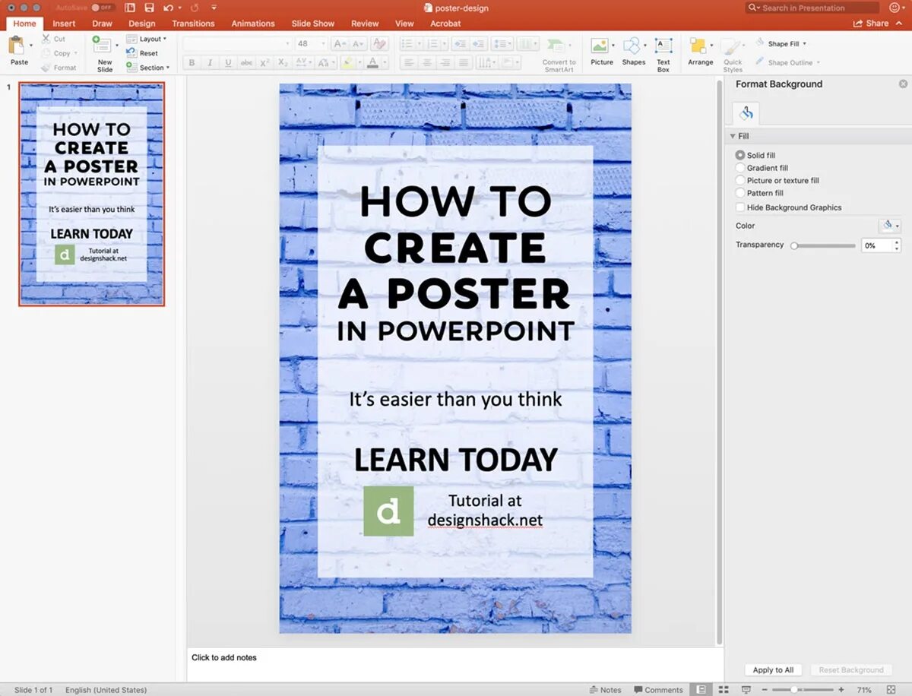Screen dimensions: 912x696
Task: Click the Transparency slider handle
Action: tap(794, 245)
